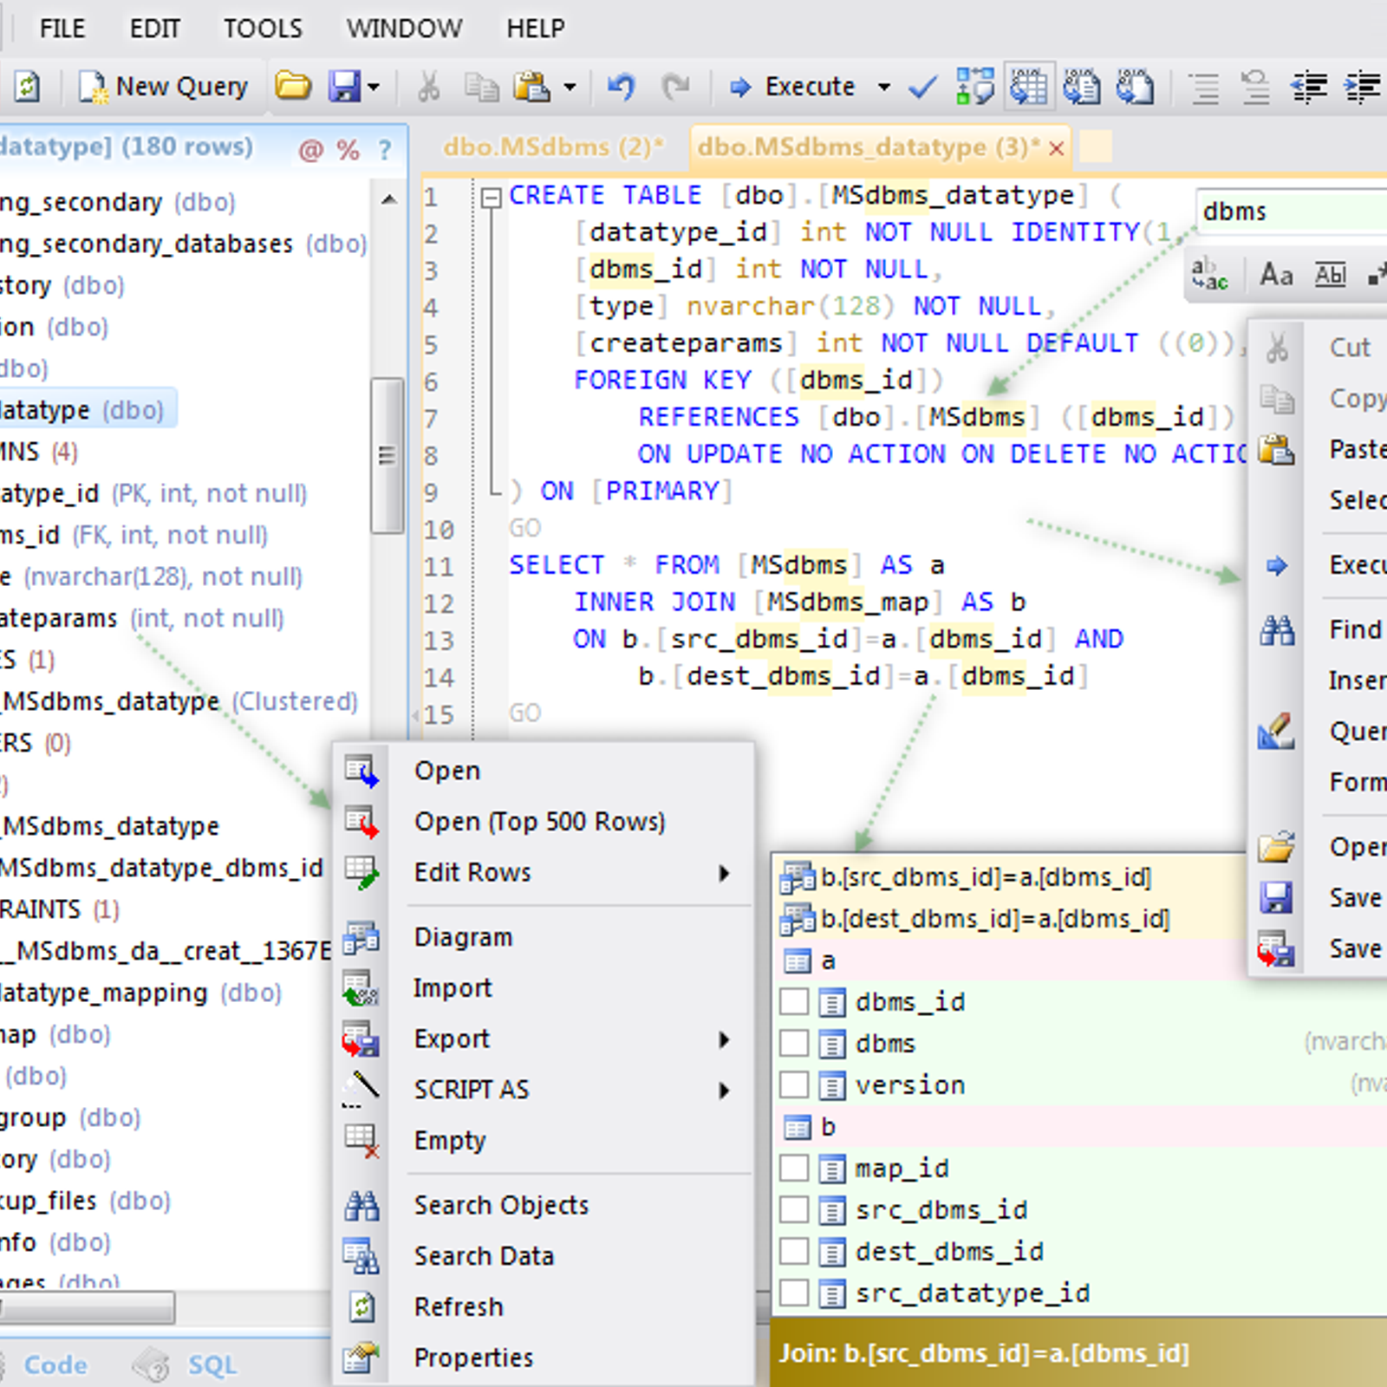Open a file with the folder icon
This screenshot has width=1387, height=1387.
pyautogui.click(x=293, y=87)
